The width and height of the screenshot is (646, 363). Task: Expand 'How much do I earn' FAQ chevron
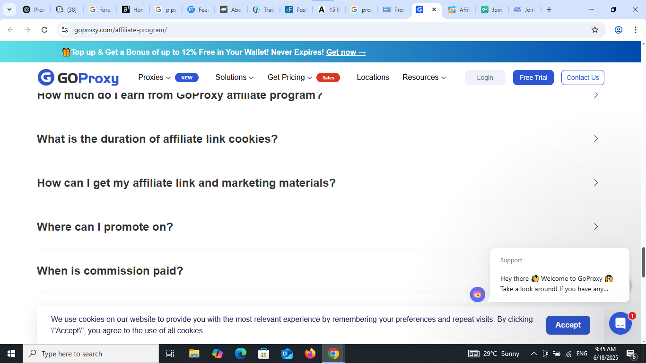click(596, 95)
